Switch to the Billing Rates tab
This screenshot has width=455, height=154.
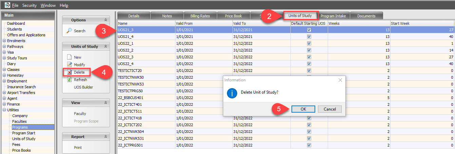coord(200,16)
